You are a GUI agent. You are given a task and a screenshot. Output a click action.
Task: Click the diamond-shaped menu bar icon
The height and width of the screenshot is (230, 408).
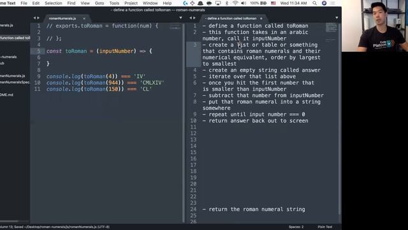pyautogui.click(x=193, y=3)
